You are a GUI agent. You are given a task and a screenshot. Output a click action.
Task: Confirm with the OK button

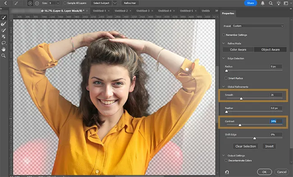(264, 172)
